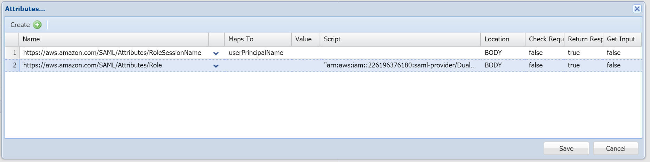This screenshot has height=162, width=650.
Task: Edit the arn:aws:iam script cell
Action: pyautogui.click(x=400, y=65)
